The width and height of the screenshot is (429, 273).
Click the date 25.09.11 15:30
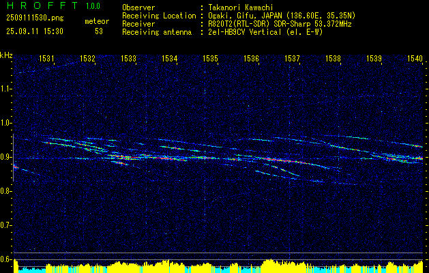point(35,31)
